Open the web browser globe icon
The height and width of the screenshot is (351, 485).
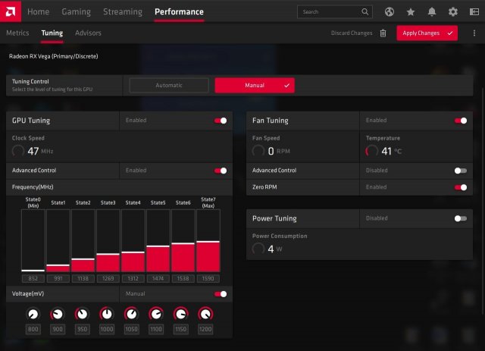pyautogui.click(x=390, y=12)
